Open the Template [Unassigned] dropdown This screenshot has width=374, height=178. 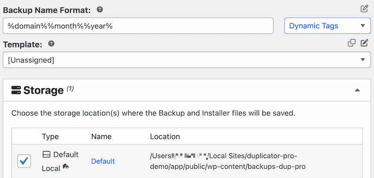tap(187, 60)
